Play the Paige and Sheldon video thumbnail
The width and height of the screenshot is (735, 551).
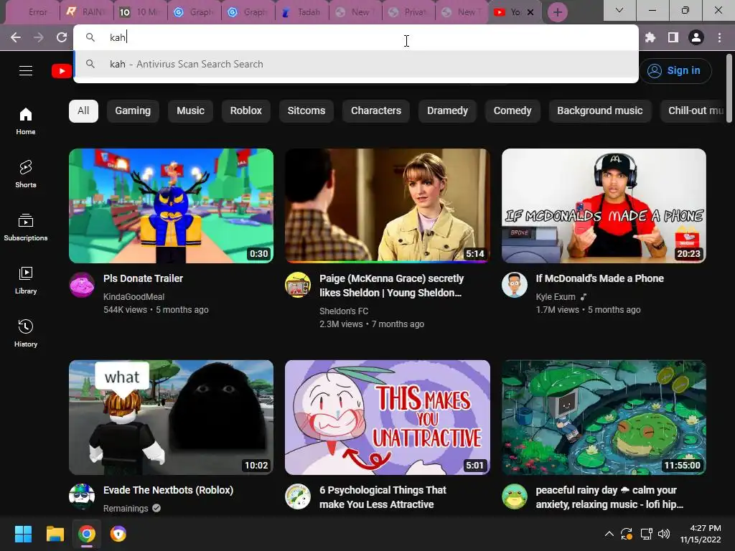click(x=388, y=206)
